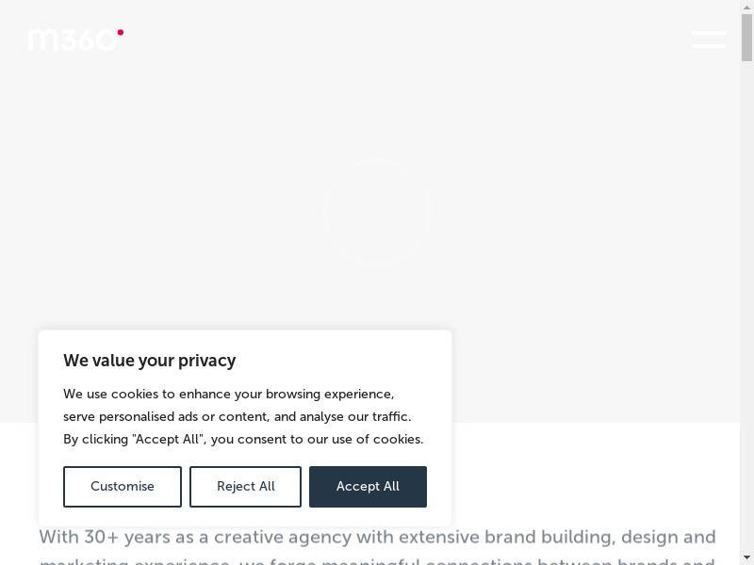Open the Customise cookie preferences
The width and height of the screenshot is (754, 565).
123,487
